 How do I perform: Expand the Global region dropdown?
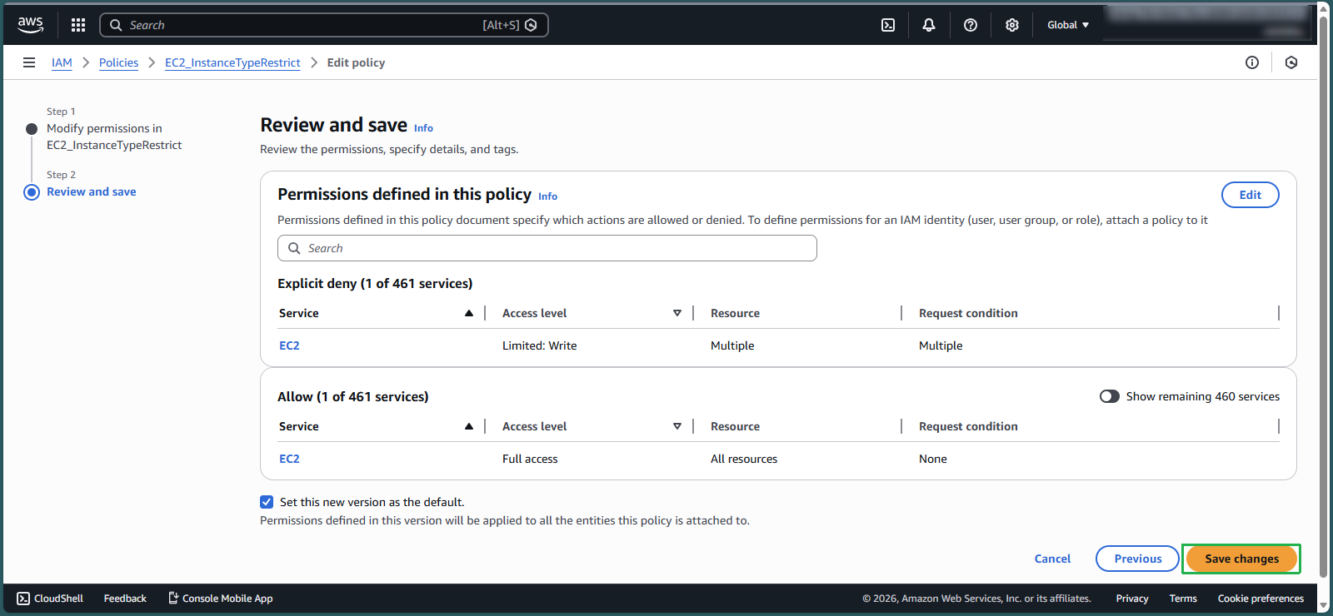tap(1068, 25)
